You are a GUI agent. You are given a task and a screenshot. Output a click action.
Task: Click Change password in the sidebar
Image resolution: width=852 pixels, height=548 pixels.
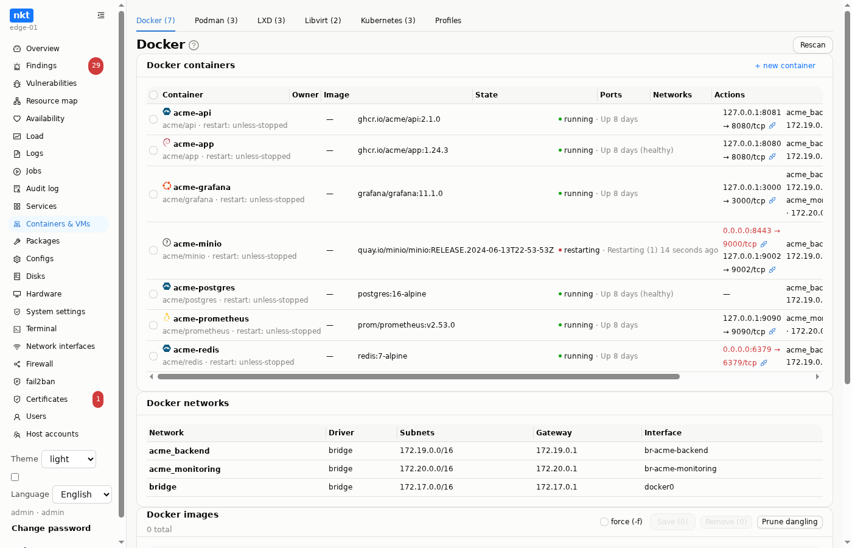pos(51,529)
